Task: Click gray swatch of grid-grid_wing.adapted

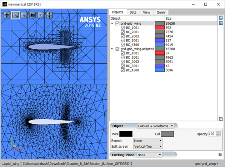Action: pos(160,49)
